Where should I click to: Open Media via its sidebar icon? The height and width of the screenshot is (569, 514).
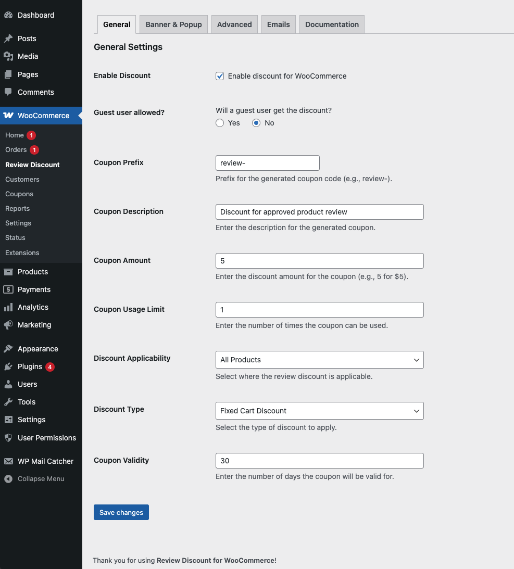[8, 56]
